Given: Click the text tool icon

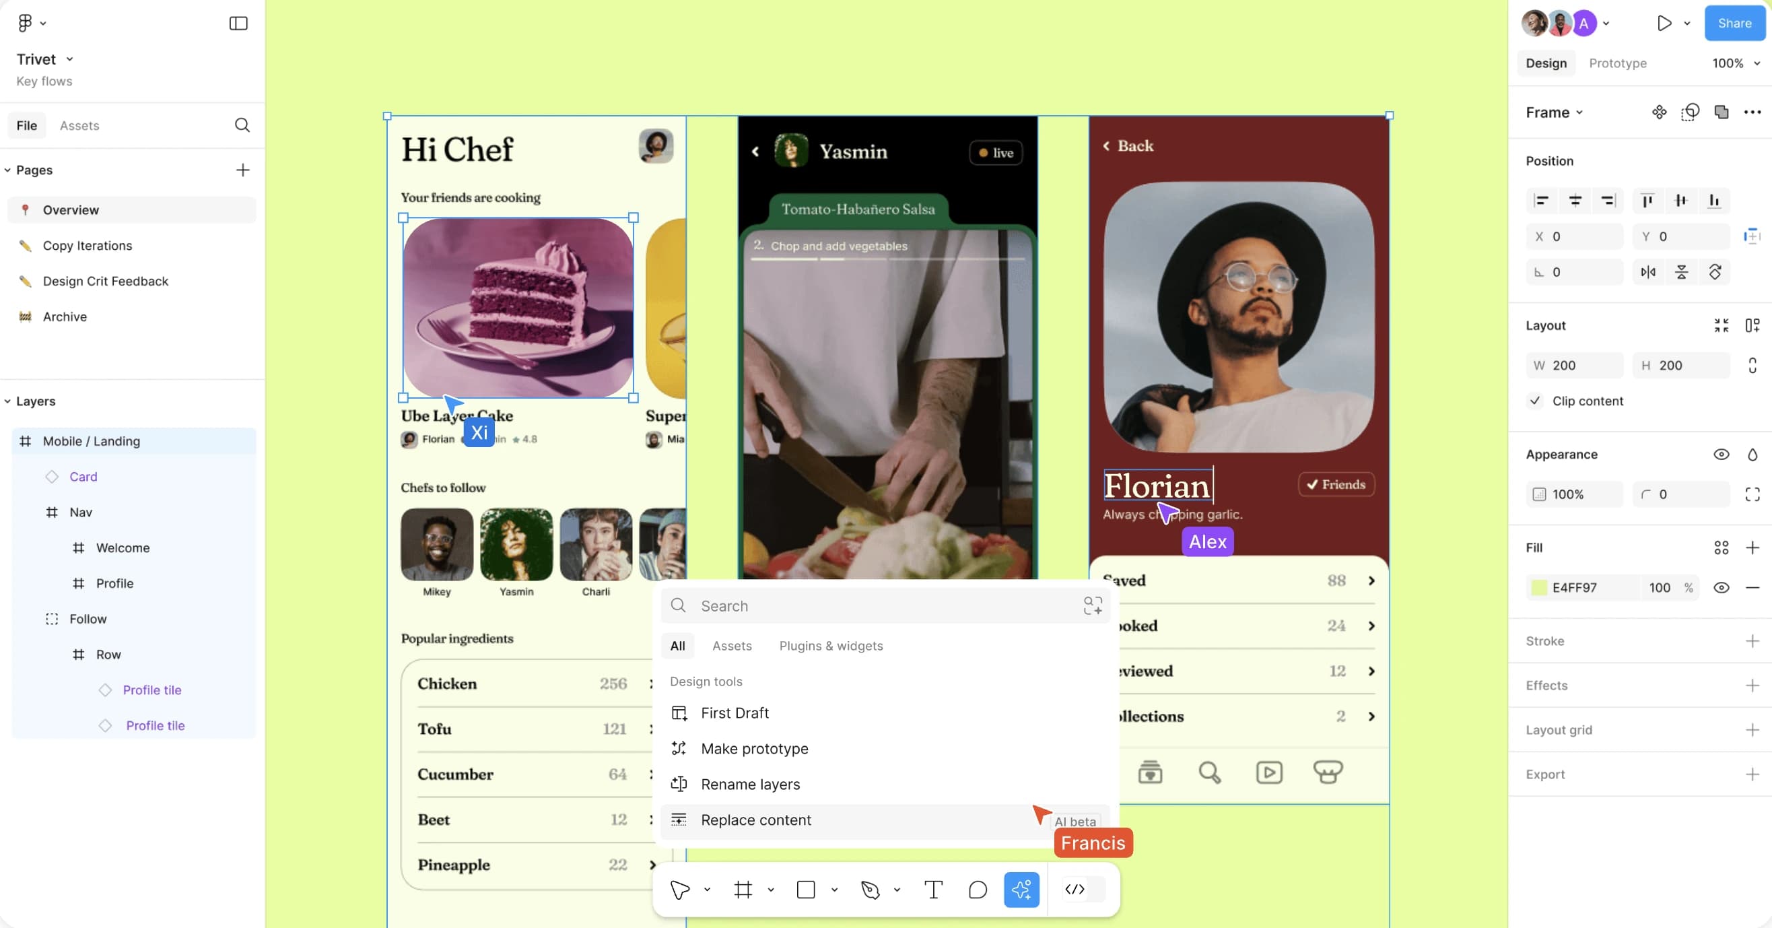Looking at the screenshot, I should click(933, 890).
